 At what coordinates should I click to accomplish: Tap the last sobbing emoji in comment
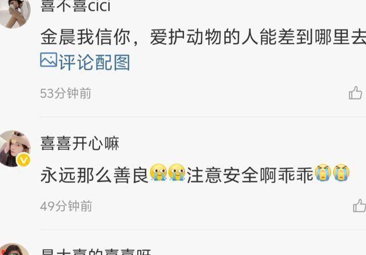click(x=341, y=172)
